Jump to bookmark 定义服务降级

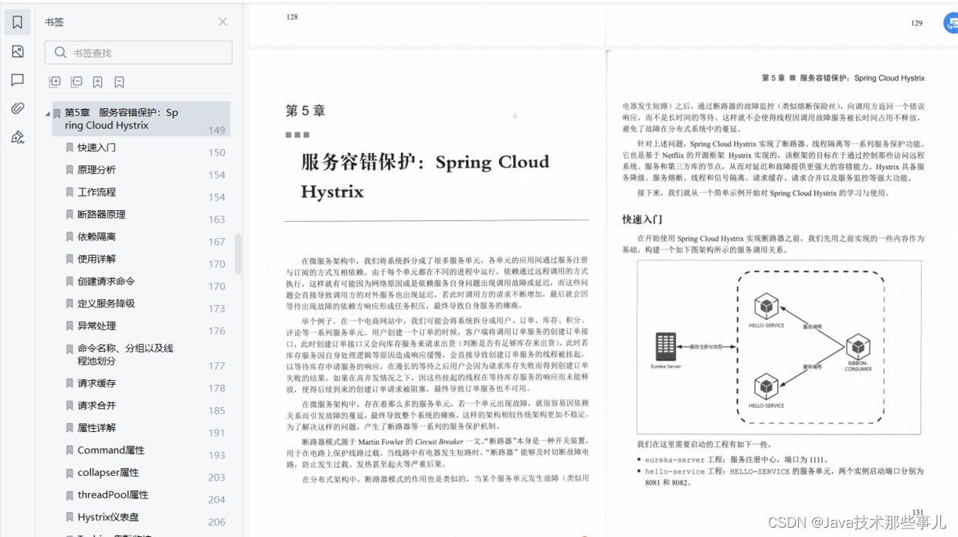coord(106,304)
